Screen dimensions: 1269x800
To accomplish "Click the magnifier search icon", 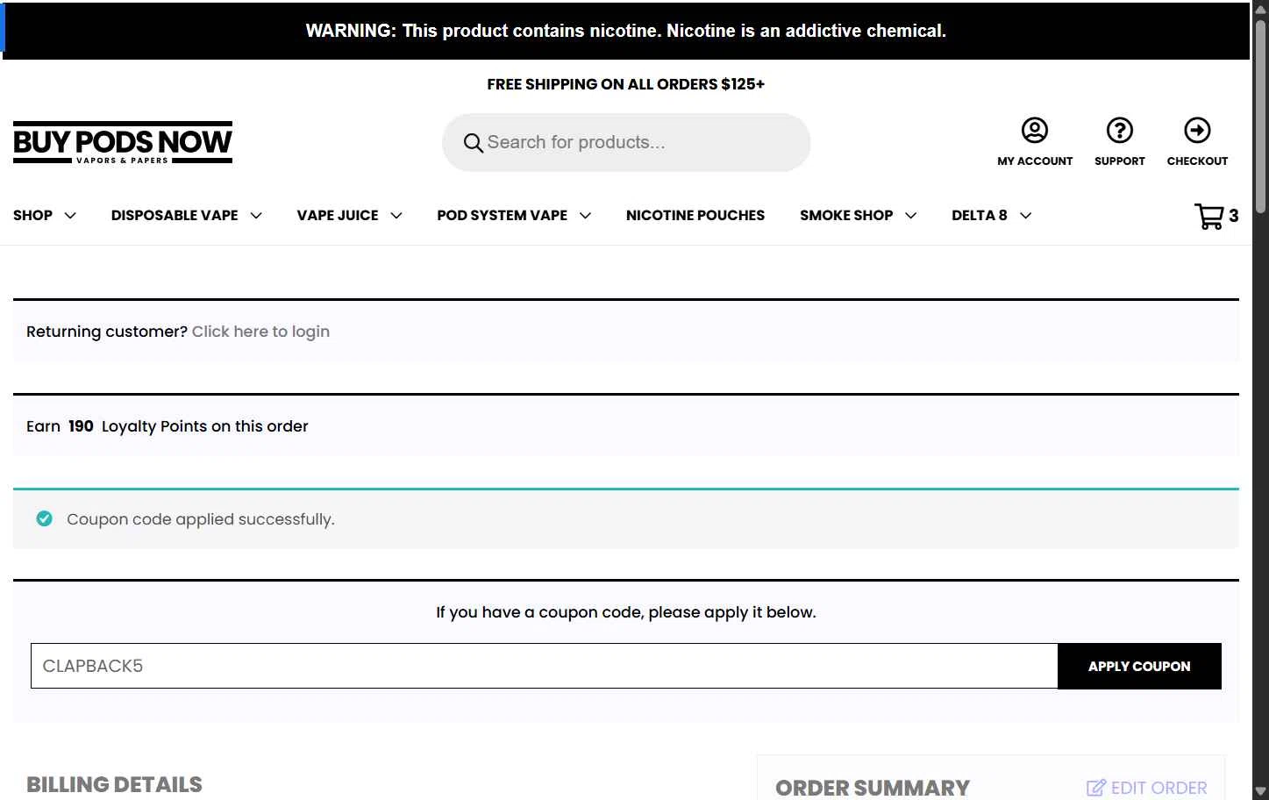I will pyautogui.click(x=473, y=143).
